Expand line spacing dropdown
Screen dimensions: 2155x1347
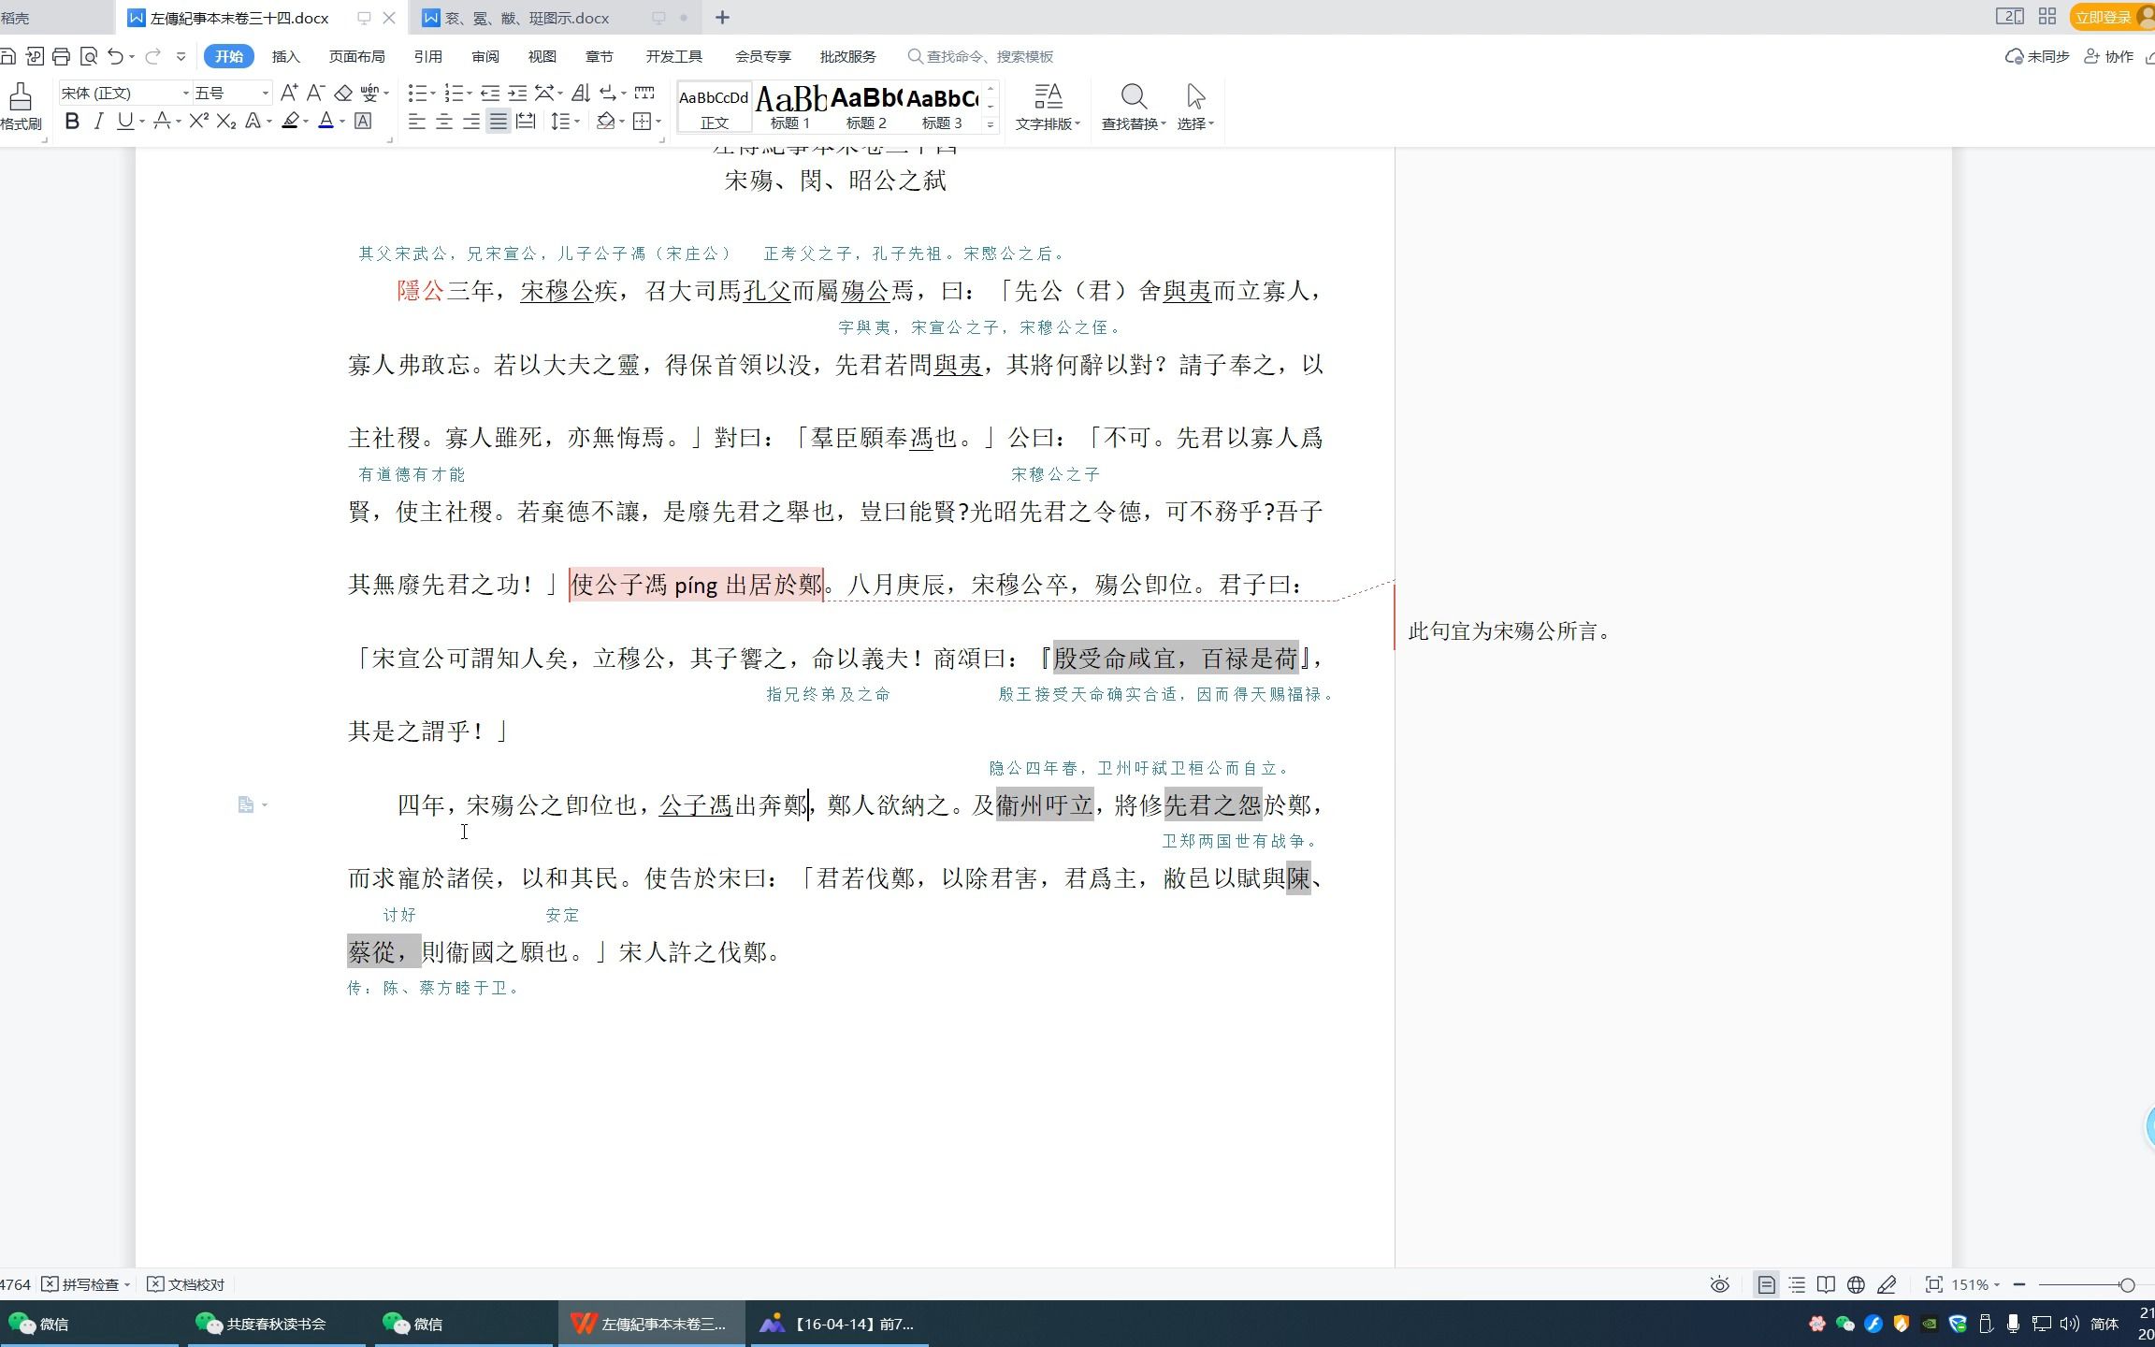pos(577,122)
